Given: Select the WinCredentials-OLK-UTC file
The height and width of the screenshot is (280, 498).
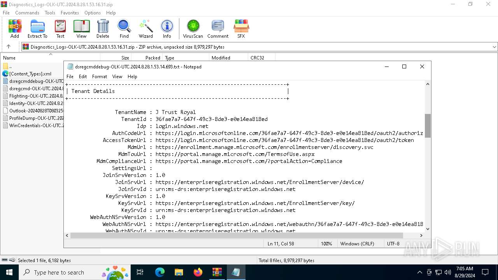Looking at the screenshot, I should click(x=33, y=126).
